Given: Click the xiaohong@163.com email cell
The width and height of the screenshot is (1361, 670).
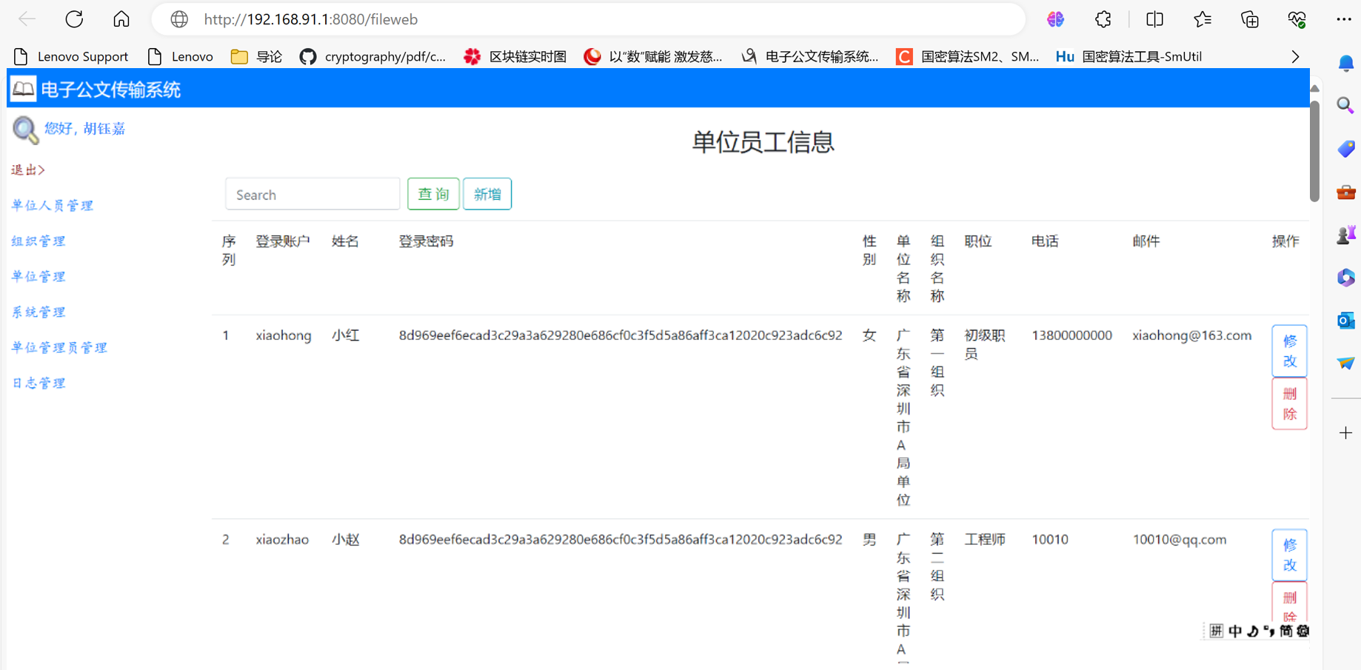Looking at the screenshot, I should click(1191, 335).
